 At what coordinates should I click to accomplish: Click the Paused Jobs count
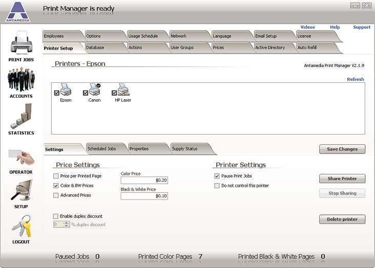tap(97, 257)
